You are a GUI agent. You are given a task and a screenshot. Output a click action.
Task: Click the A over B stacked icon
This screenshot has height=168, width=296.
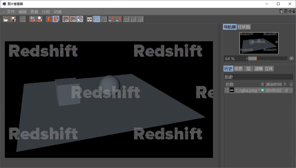pos(133,19)
